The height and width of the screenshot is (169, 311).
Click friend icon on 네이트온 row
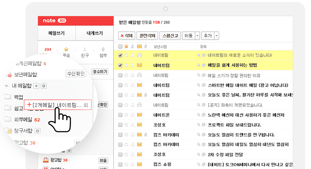(132, 115)
